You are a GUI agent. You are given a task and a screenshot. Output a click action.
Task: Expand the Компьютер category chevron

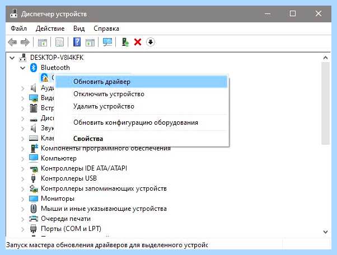(x=23, y=158)
